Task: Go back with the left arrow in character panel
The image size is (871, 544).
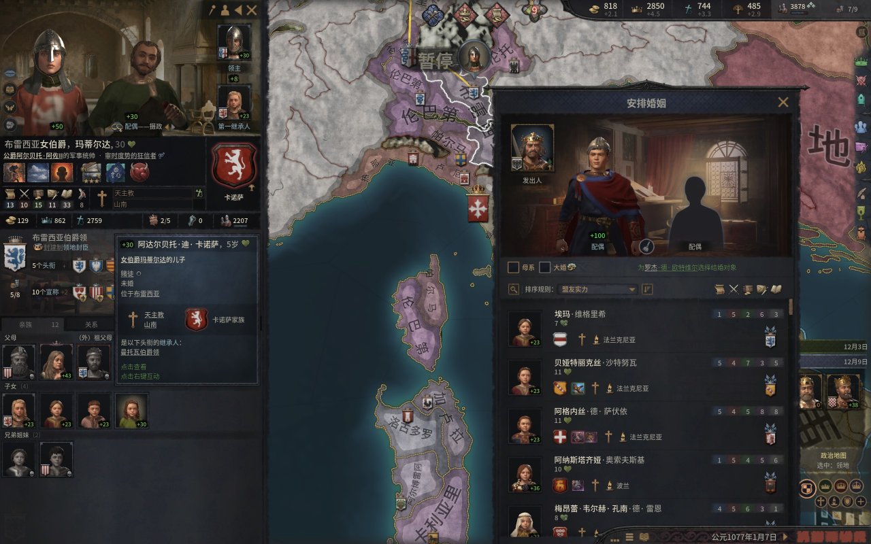Action: 238,10
